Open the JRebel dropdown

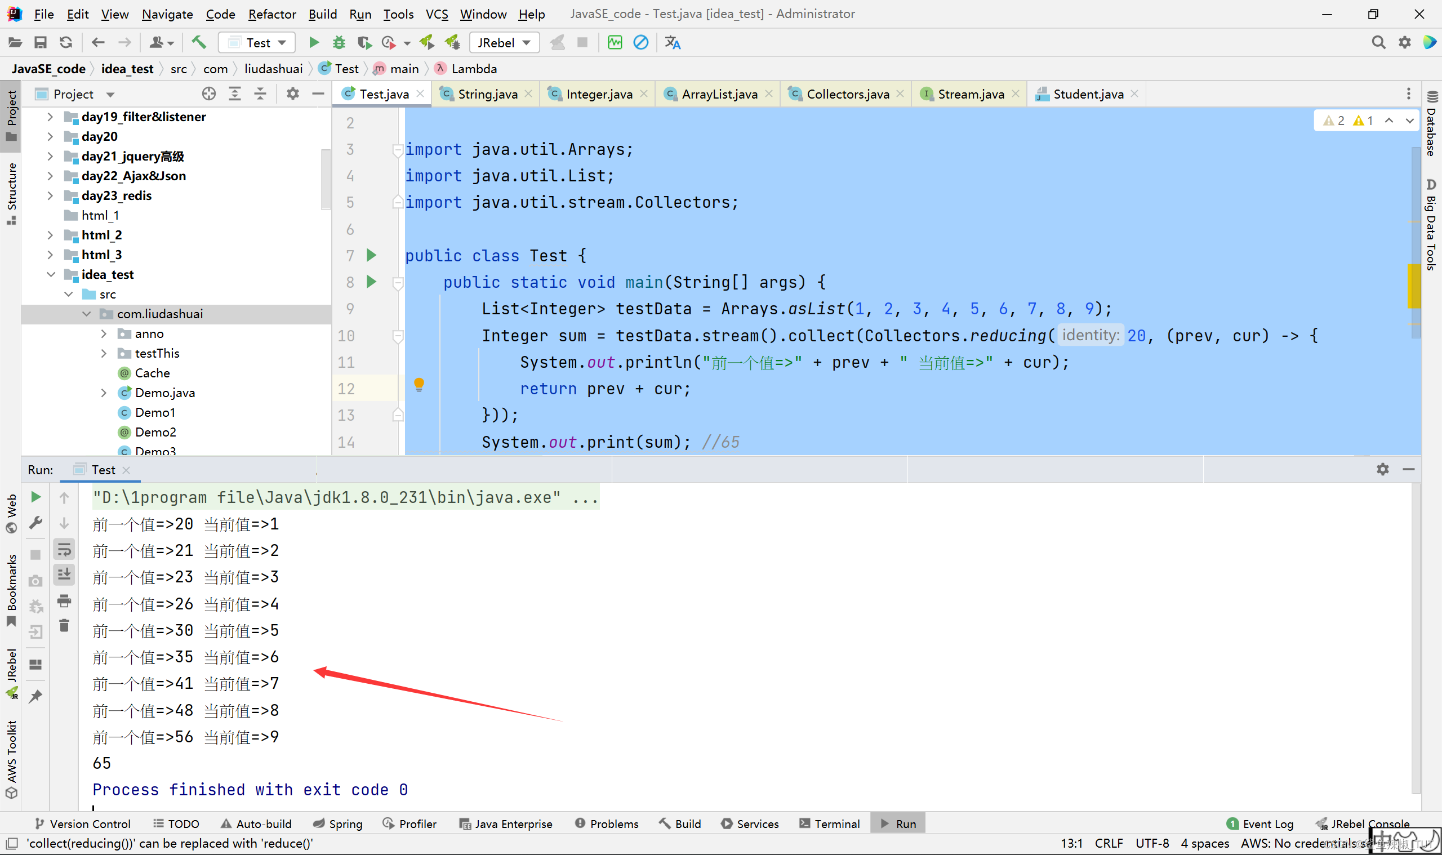coord(505,43)
